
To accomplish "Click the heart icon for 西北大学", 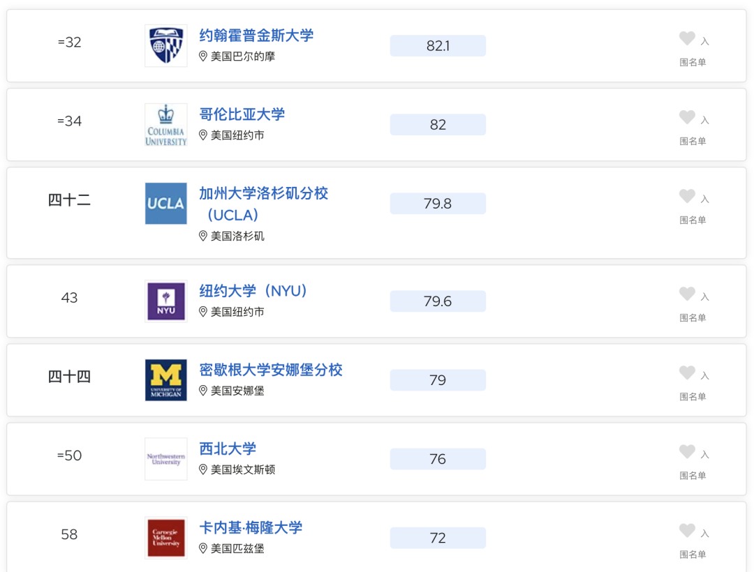I will 687,451.
